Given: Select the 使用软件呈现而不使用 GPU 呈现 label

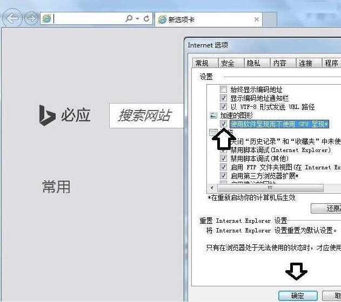Looking at the screenshot, I should tap(279, 124).
